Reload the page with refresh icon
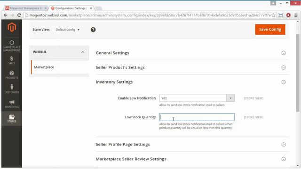The height and width of the screenshot is (169, 301). (x=19, y=15)
